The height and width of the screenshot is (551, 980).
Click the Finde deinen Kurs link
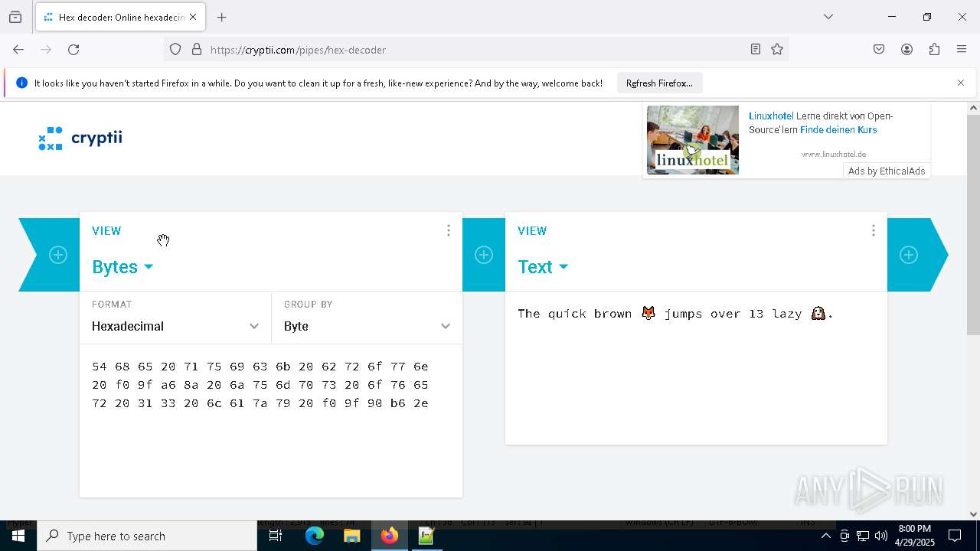(838, 130)
